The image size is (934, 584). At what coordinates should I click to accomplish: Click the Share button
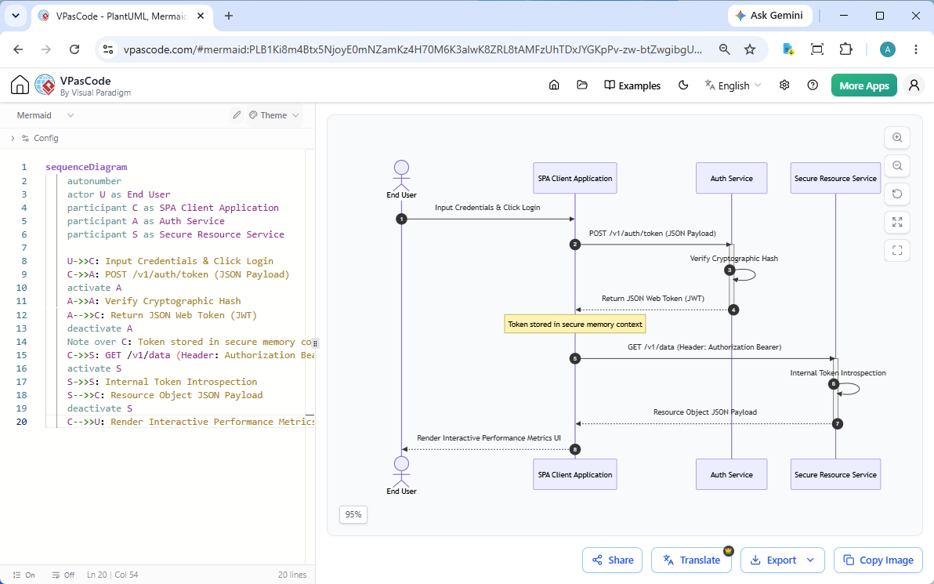coord(612,560)
